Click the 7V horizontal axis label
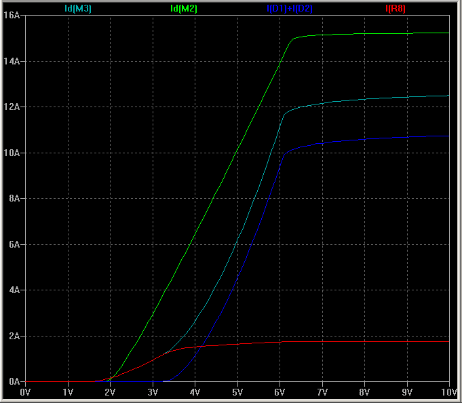 (322, 392)
